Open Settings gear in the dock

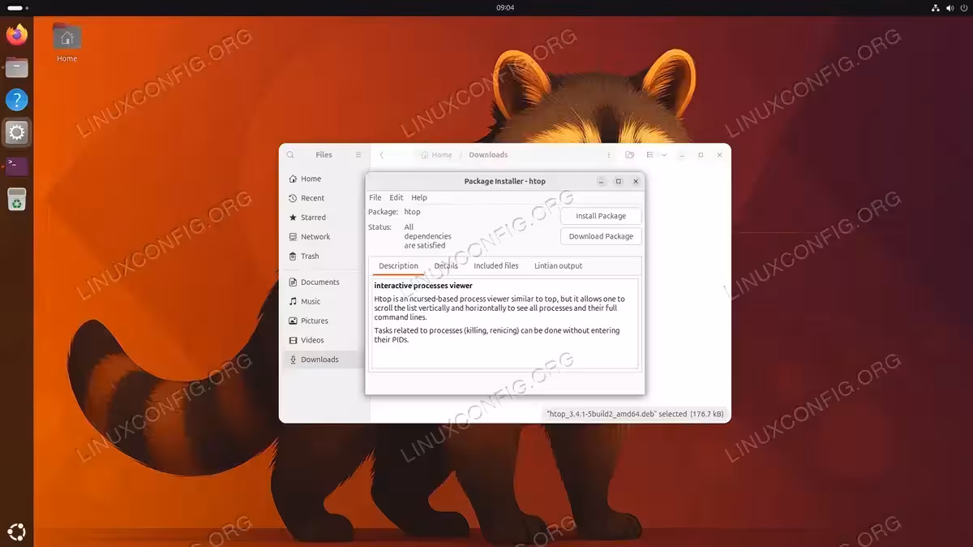(x=16, y=132)
